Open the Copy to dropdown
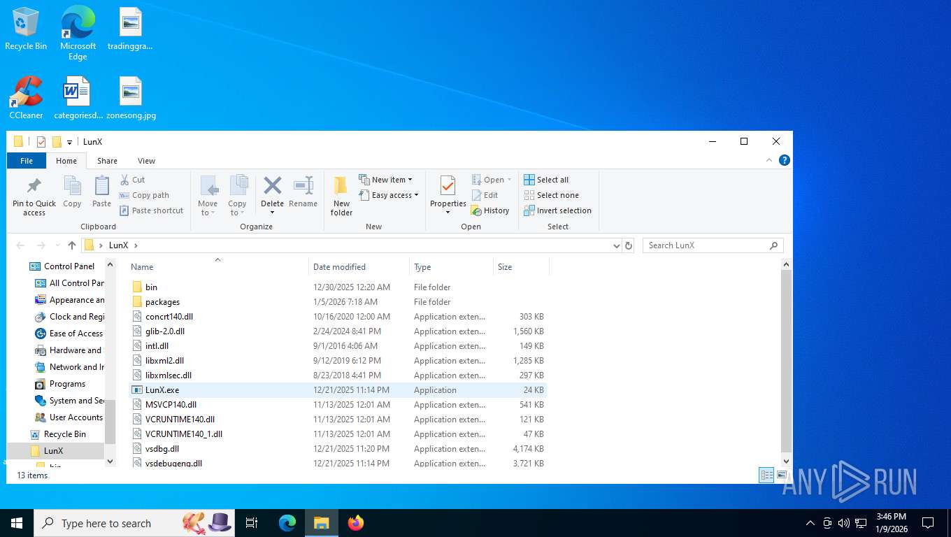This screenshot has width=951, height=537. pos(238,196)
